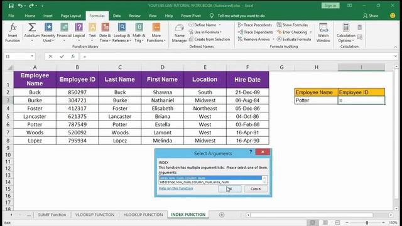The height and width of the screenshot is (226, 402).
Task: Open Math & Trig functions
Action: [x=139, y=33]
